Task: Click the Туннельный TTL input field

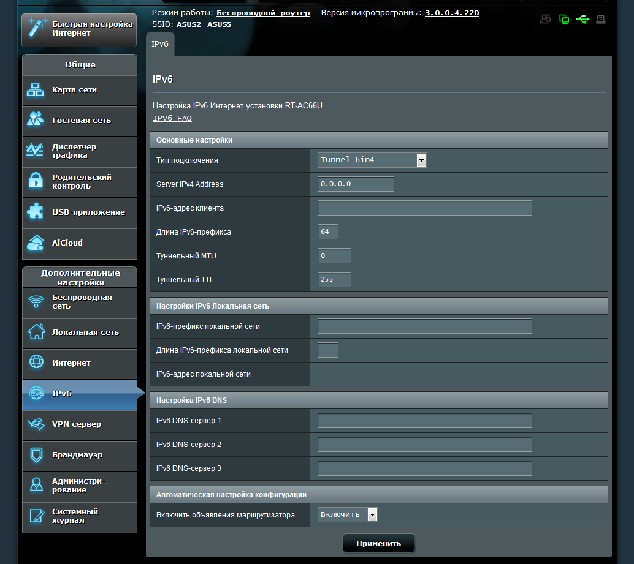Action: coord(334,279)
